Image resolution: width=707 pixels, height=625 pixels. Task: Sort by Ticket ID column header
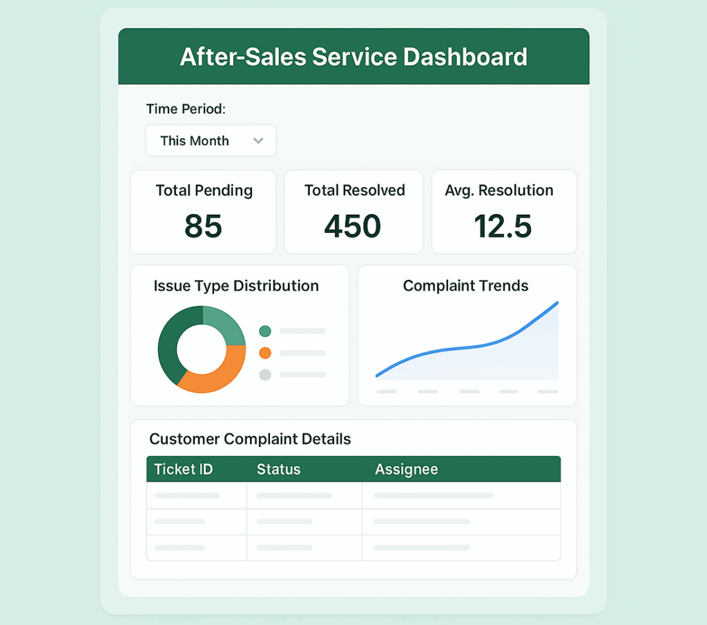[x=184, y=470]
